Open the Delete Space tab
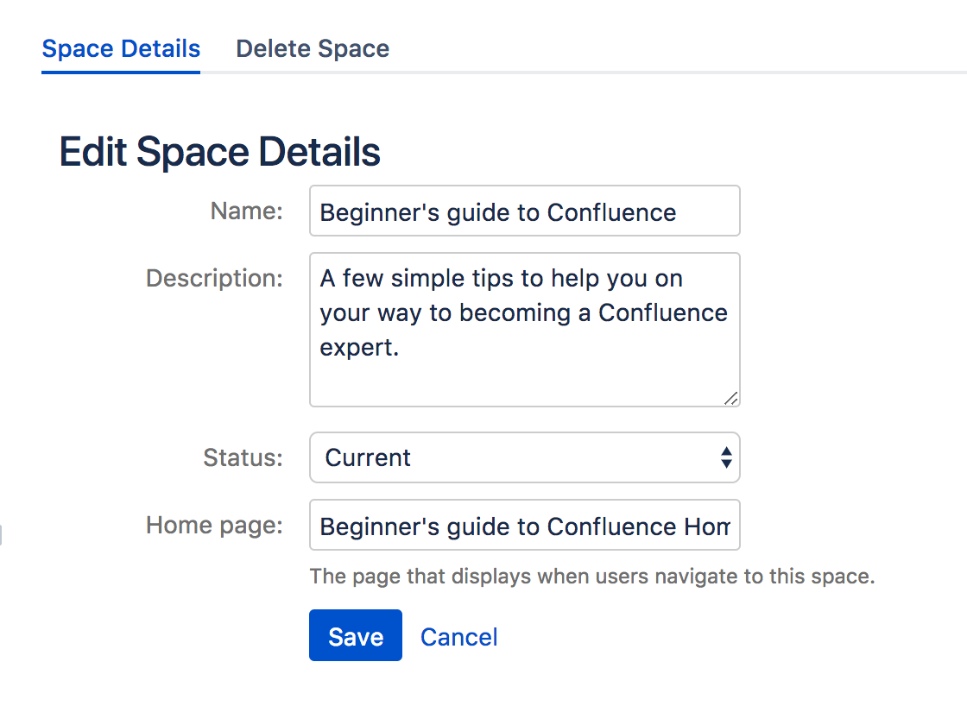Screen dimensions: 967x706 313,48
